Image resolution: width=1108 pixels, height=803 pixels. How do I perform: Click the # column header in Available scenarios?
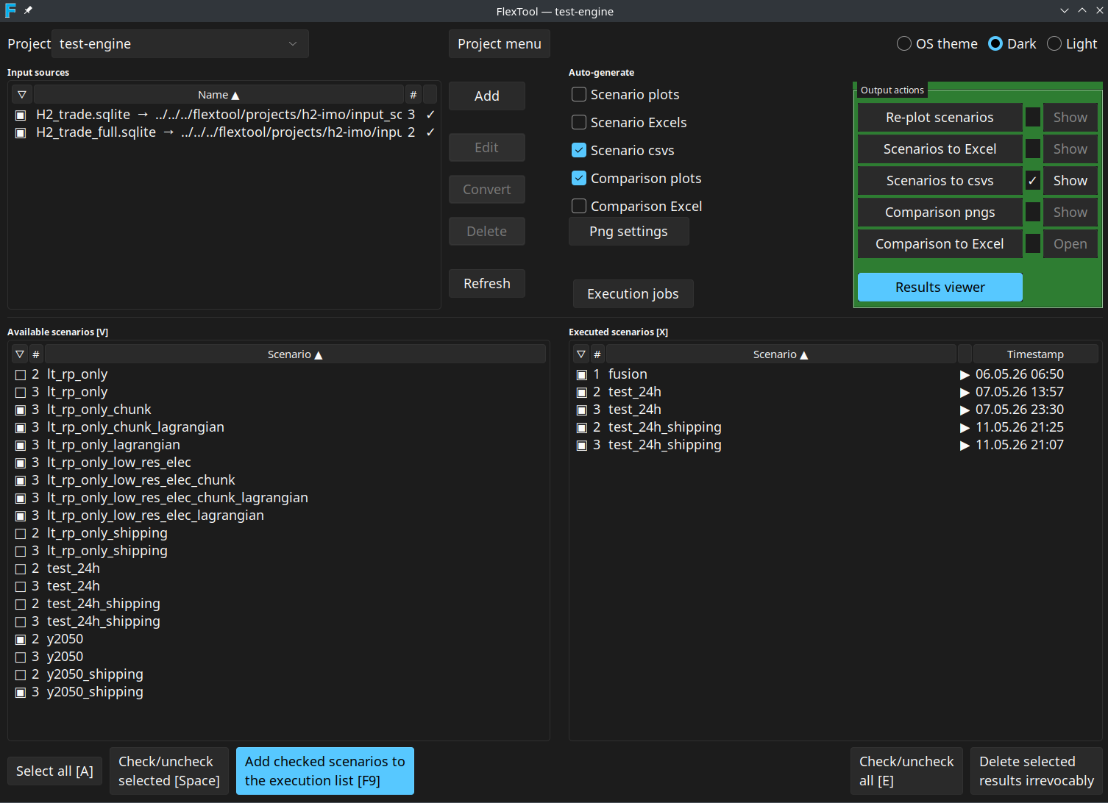click(x=35, y=354)
